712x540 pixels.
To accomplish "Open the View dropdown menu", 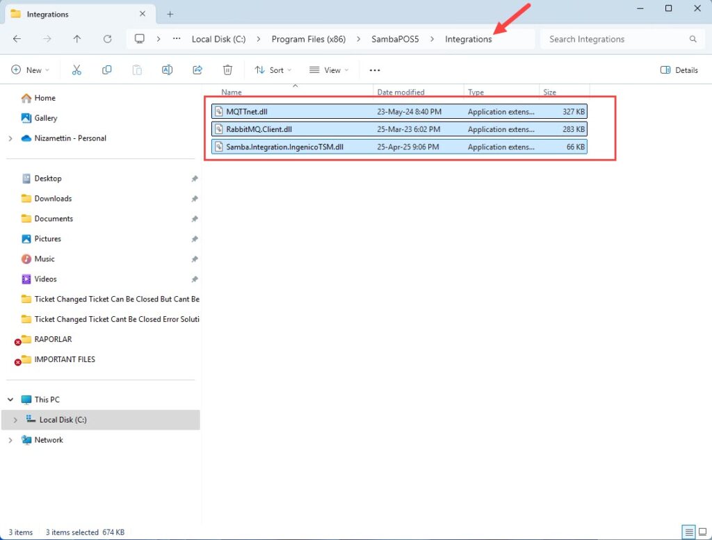I will pyautogui.click(x=329, y=70).
